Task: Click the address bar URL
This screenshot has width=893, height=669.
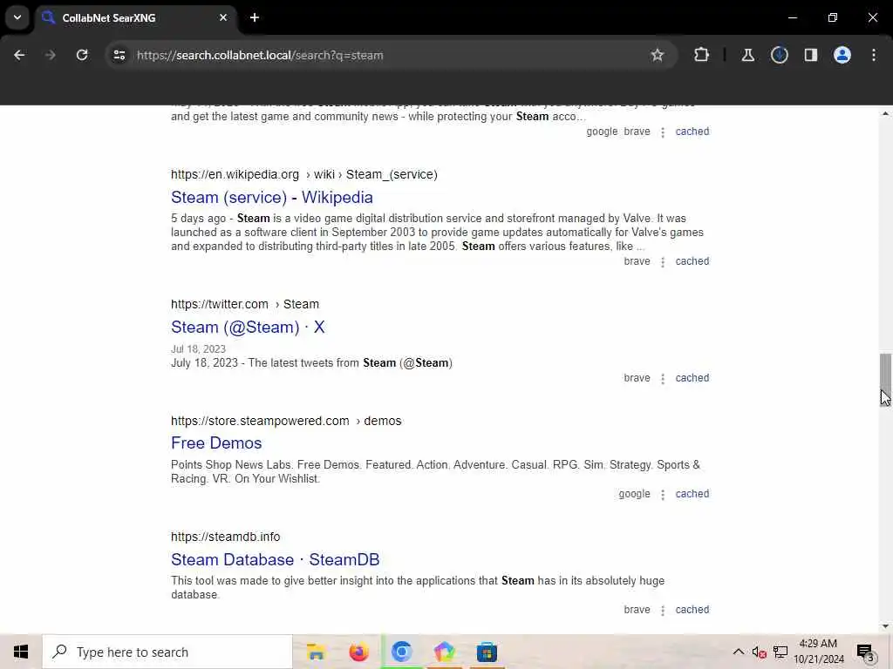Action: 260,55
